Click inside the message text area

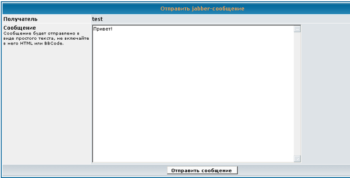coord(192,87)
